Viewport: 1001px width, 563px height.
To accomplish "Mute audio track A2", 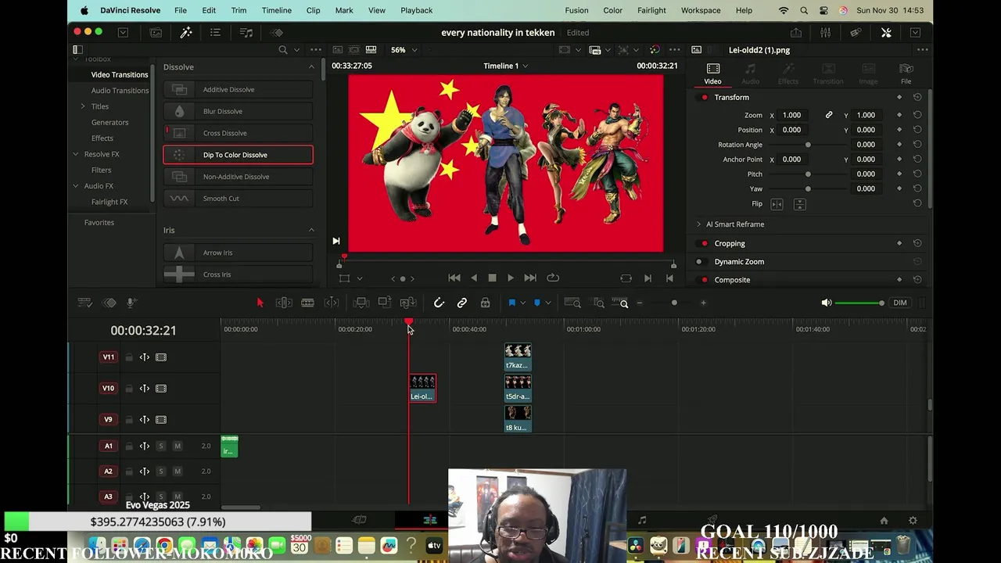I will click(178, 472).
